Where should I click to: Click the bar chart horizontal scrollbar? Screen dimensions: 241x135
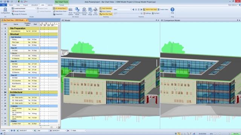[x=52, y=127]
